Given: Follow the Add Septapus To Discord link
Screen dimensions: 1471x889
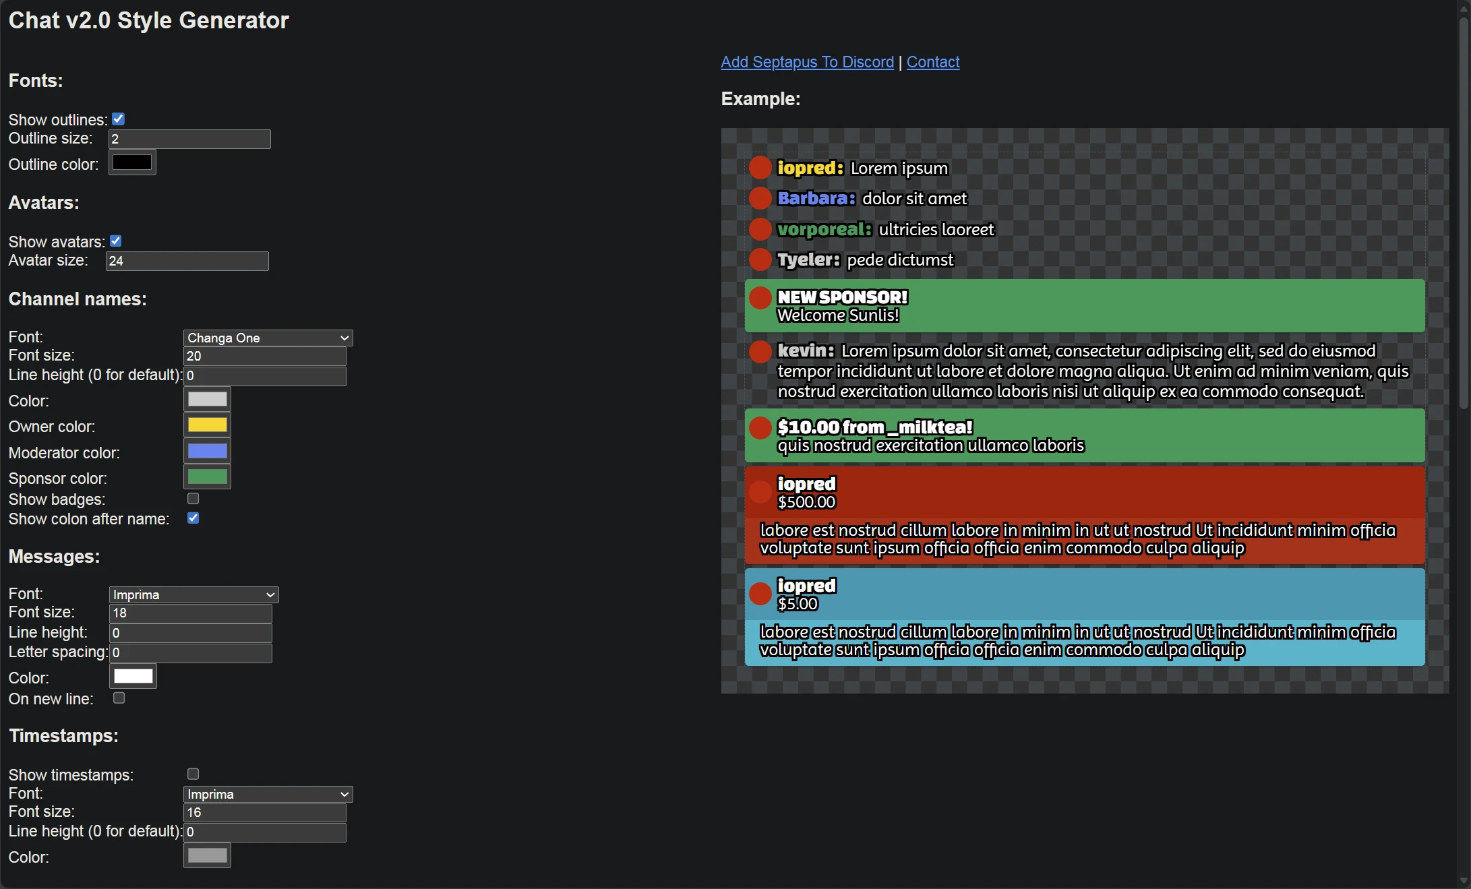Looking at the screenshot, I should click(806, 61).
